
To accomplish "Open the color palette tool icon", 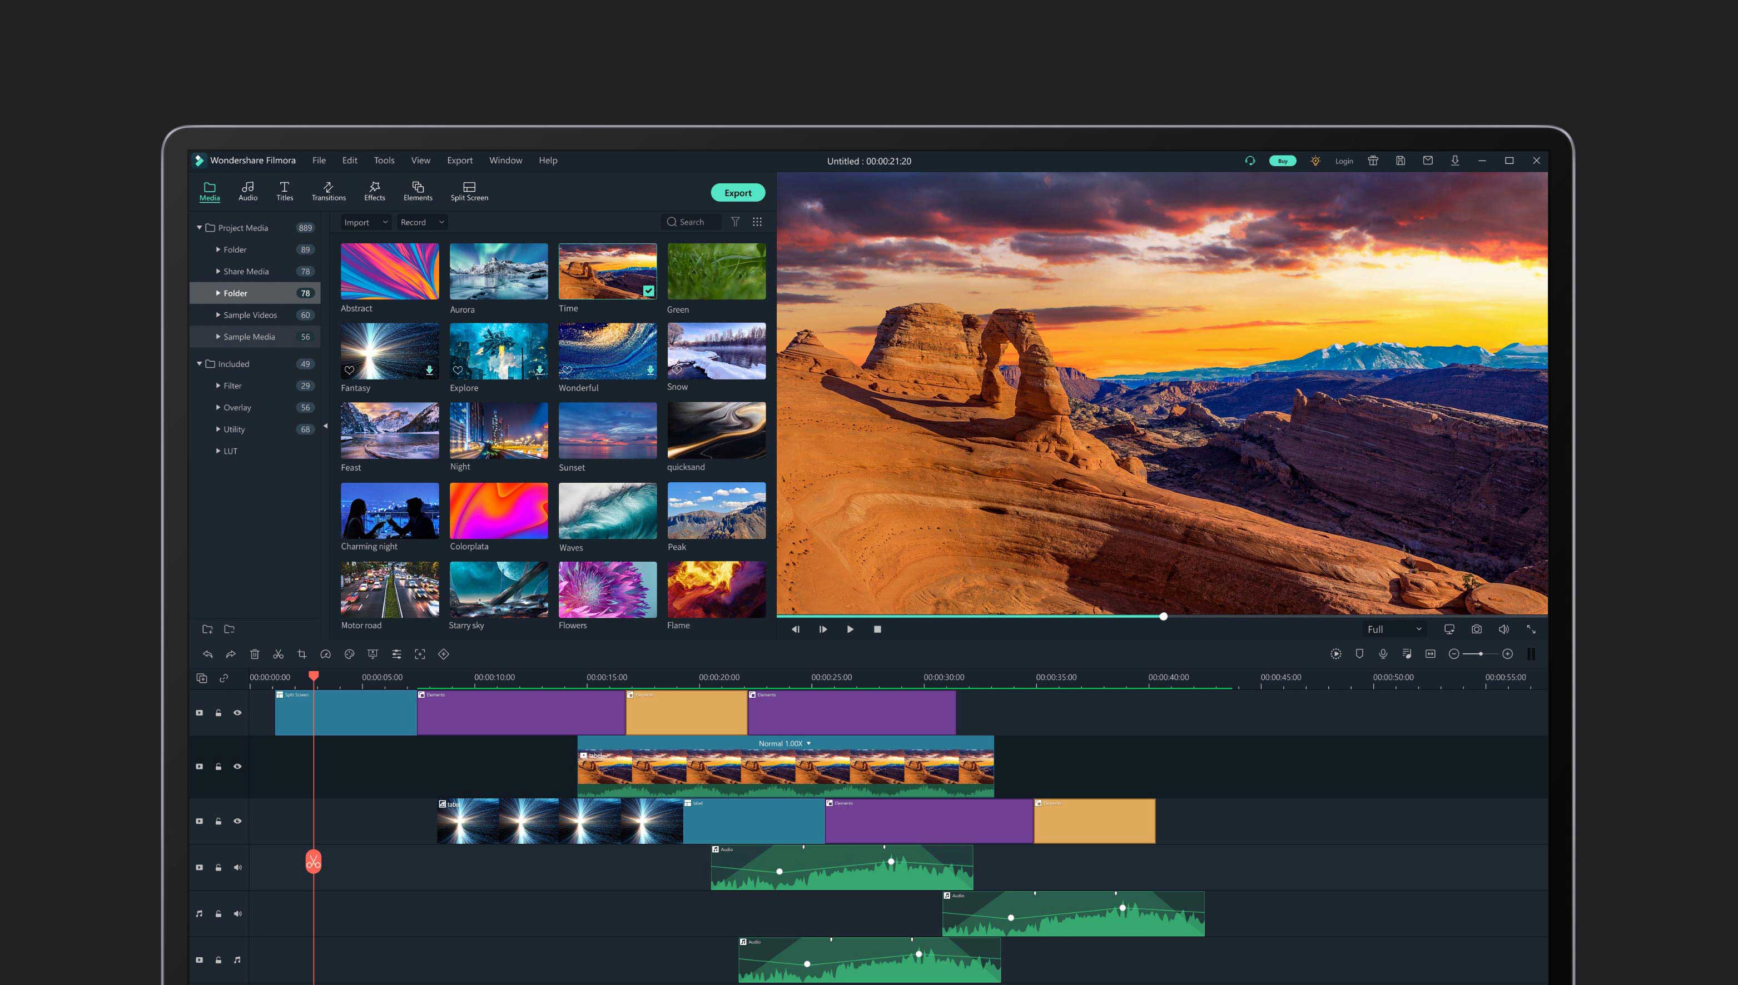I will tap(349, 654).
